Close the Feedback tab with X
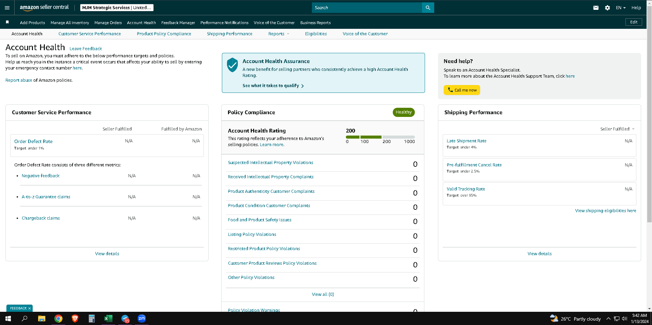This screenshot has height=325, width=652. coord(30,308)
